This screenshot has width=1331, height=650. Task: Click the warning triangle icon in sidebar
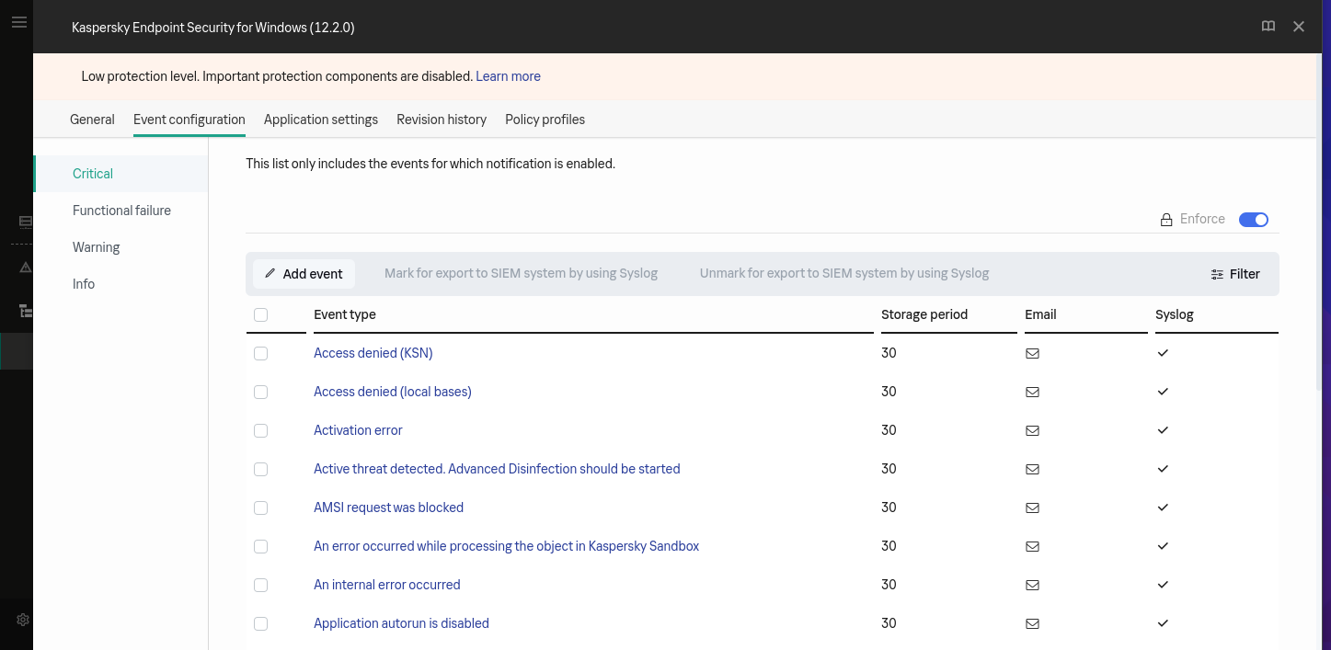coord(26,267)
